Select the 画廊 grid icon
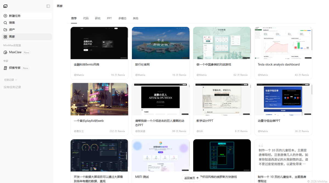The width and height of the screenshot is (329, 183). tap(5, 37)
